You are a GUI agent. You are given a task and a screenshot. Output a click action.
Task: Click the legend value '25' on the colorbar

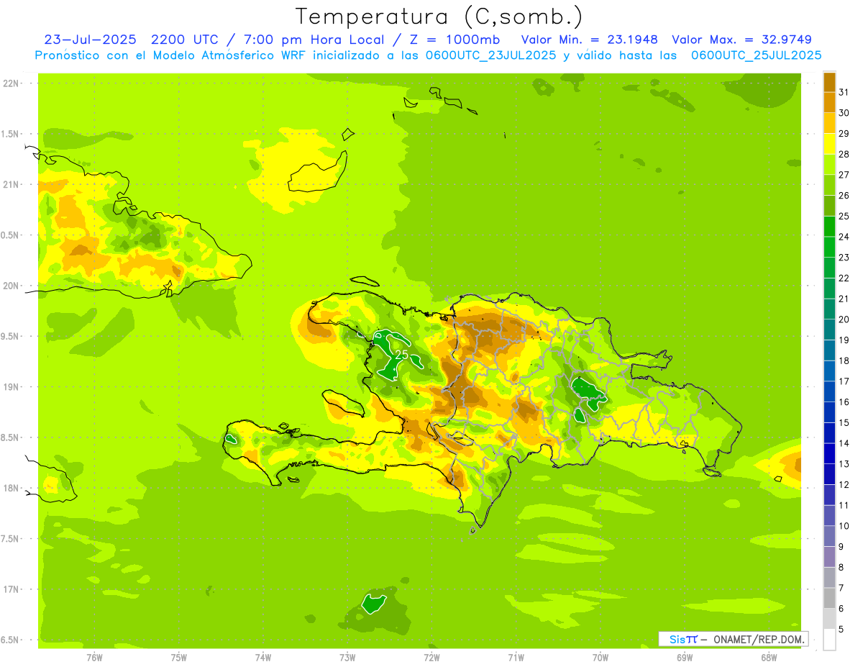click(844, 216)
